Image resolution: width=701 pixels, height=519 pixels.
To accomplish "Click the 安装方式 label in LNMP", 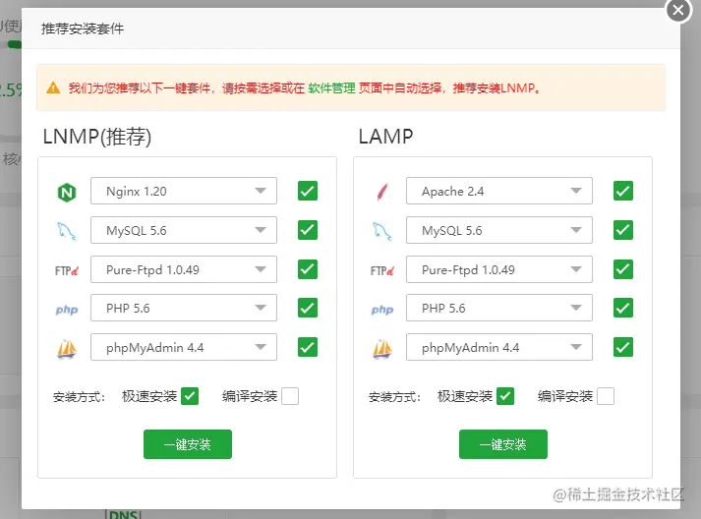I will point(79,397).
